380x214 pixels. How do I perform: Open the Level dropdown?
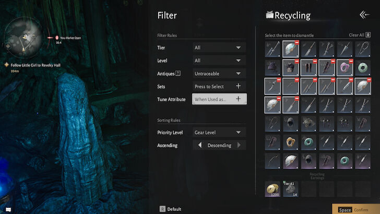[x=219, y=61]
